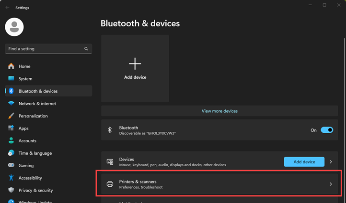The width and height of the screenshot is (346, 203).
Task: Click the Home icon in sidebar
Action: (11, 66)
